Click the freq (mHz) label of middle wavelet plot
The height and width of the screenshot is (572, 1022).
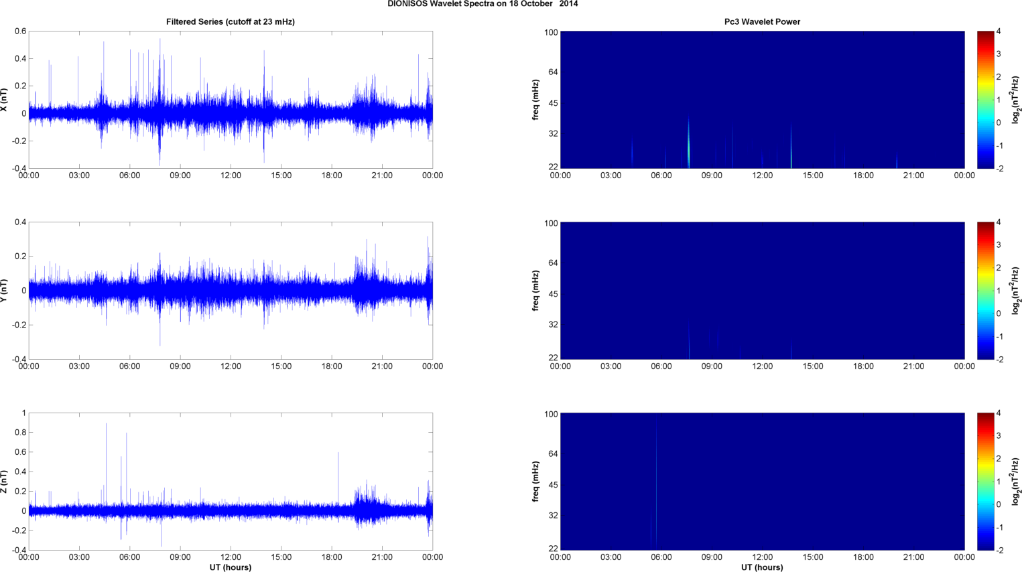(x=536, y=291)
